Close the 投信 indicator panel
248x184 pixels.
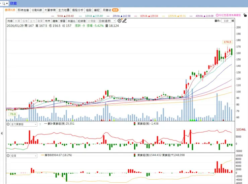[x=8, y=156]
